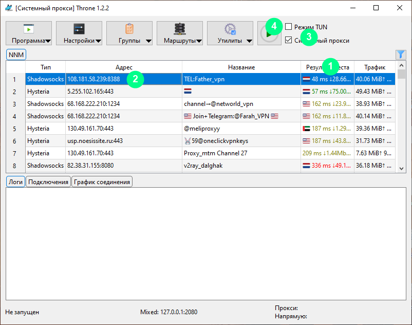Click the Shadowsocks type in row 3

tap(45, 104)
